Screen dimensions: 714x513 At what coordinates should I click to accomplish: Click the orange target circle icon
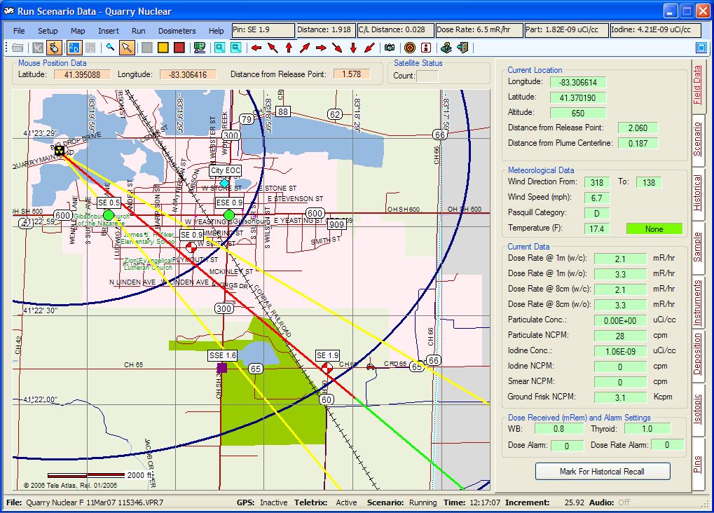click(410, 48)
